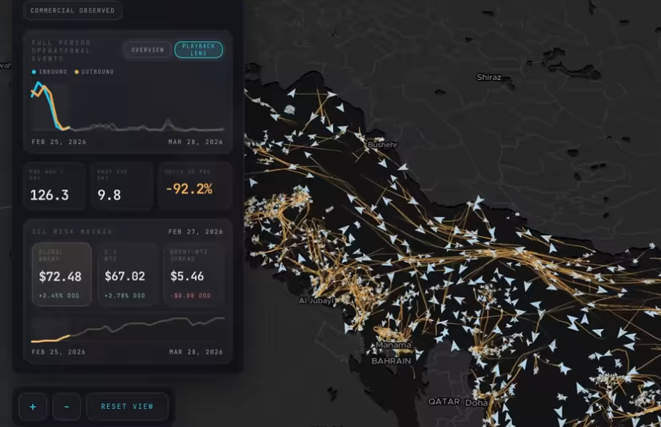Click the 126.3 pre-average stat card
Image resolution: width=661 pixels, height=427 pixels.
55,185
